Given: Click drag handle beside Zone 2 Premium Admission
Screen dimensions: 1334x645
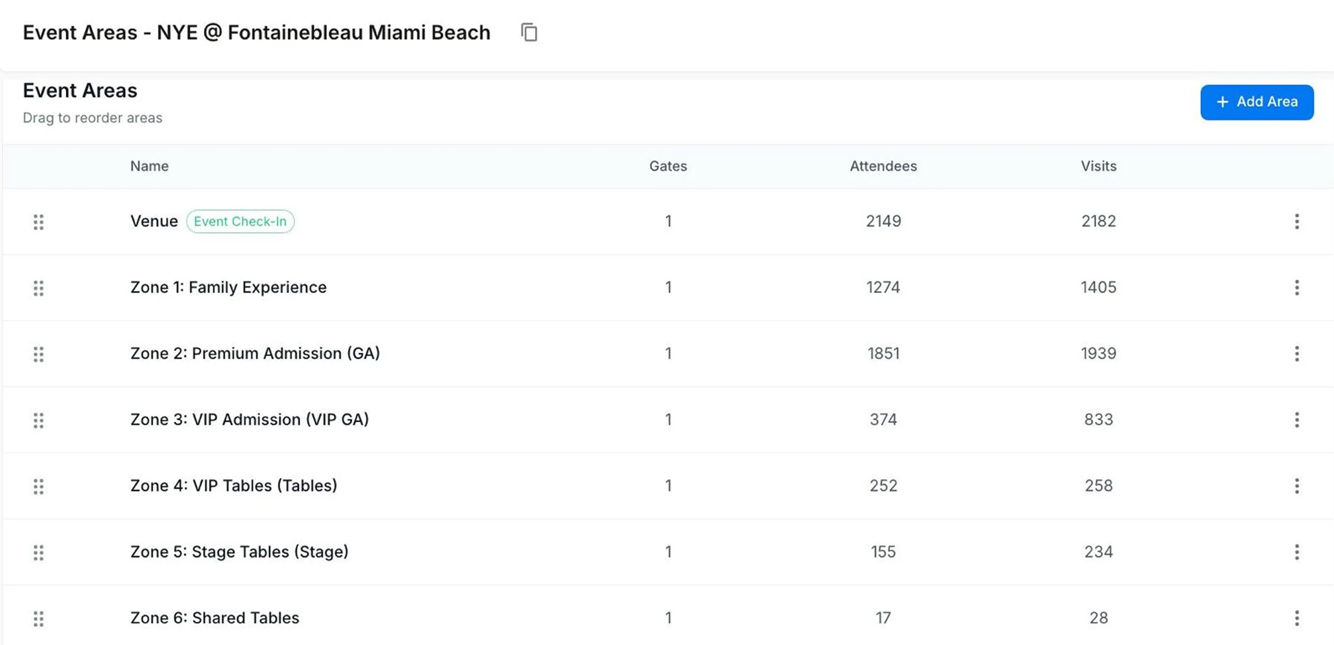Looking at the screenshot, I should click(38, 354).
